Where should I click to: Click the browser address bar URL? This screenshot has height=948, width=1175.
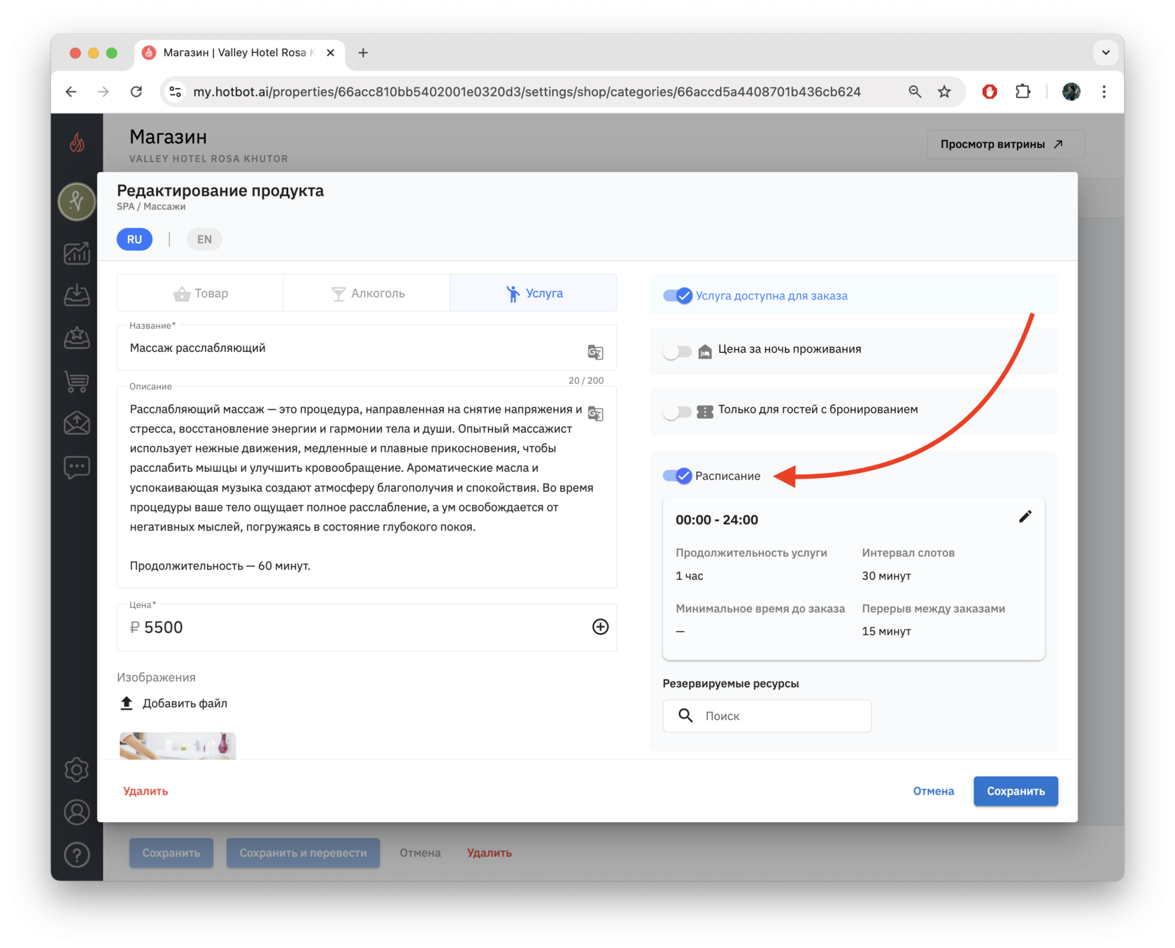click(x=527, y=92)
